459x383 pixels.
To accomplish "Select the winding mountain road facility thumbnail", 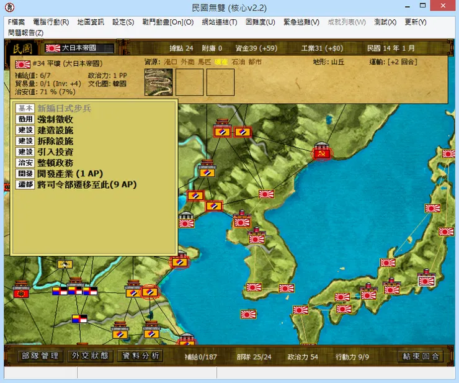I will 158,82.
